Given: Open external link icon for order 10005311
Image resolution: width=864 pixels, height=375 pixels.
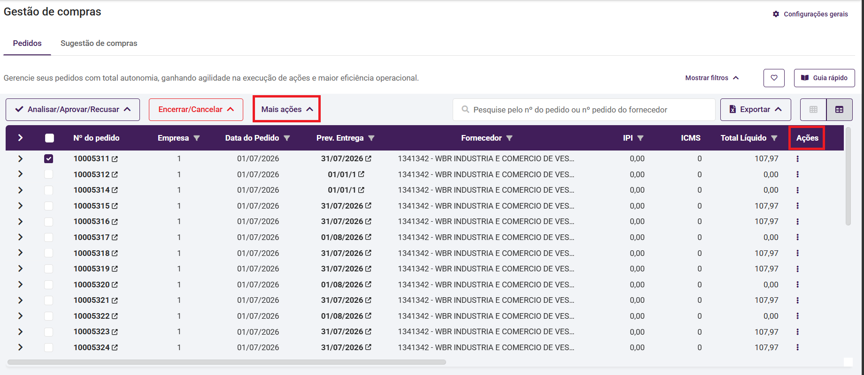Looking at the screenshot, I should click(115, 159).
